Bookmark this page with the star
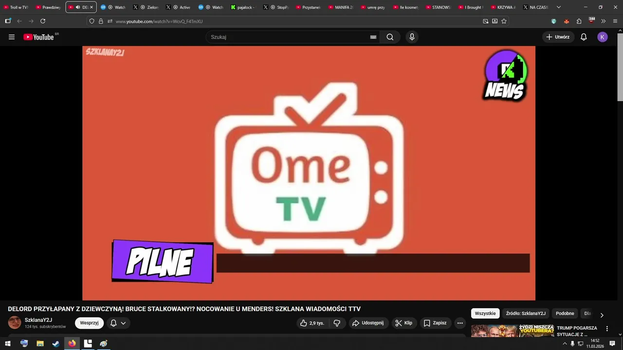Screen dimensions: 623x350 click(x=504, y=21)
